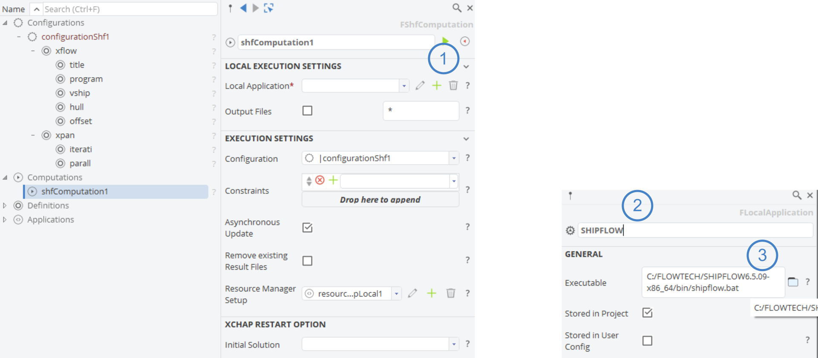
Task: Edit Local Application with pencil icon
Action: pyautogui.click(x=420, y=86)
